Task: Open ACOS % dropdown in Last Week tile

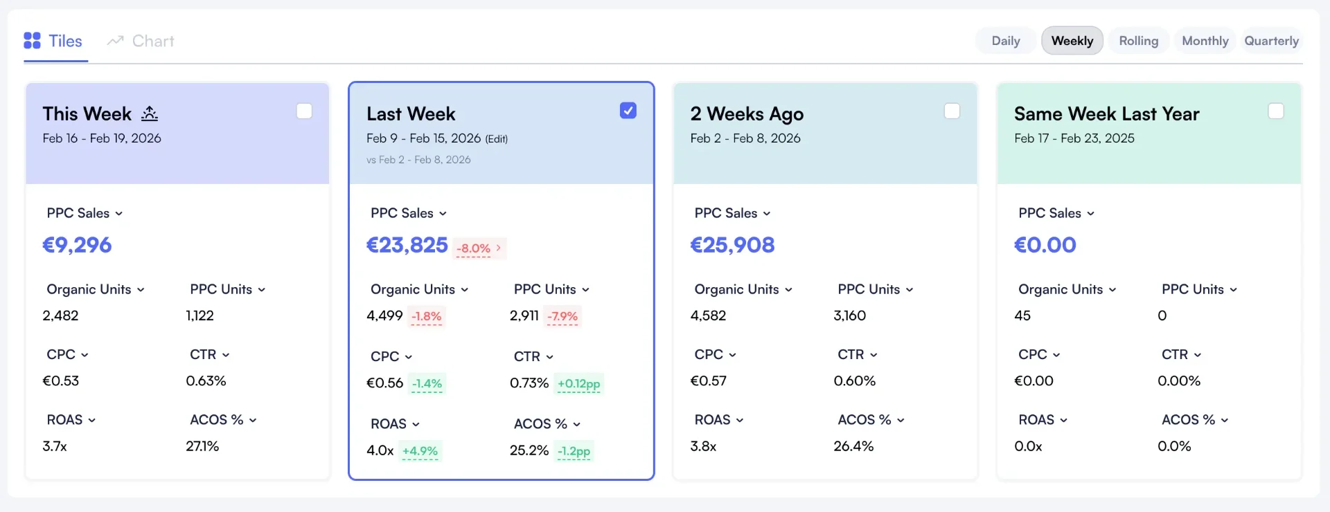Action: tap(547, 424)
